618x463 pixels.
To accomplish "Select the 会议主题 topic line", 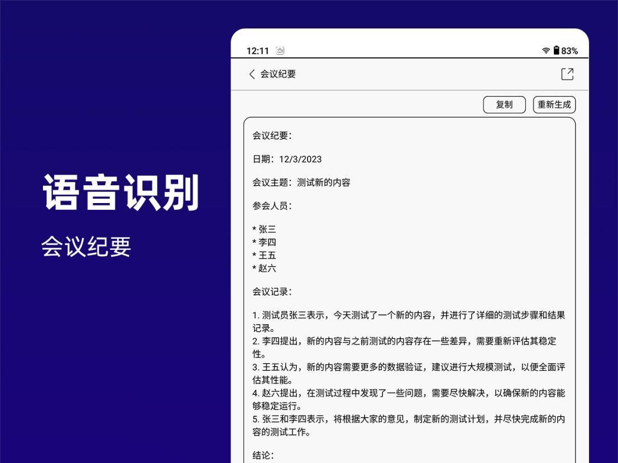I will 302,182.
